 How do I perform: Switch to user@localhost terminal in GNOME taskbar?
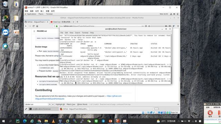click(x=44, y=109)
